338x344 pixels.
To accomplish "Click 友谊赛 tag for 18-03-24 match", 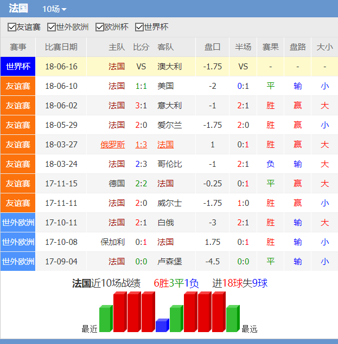I will (x=18, y=164).
